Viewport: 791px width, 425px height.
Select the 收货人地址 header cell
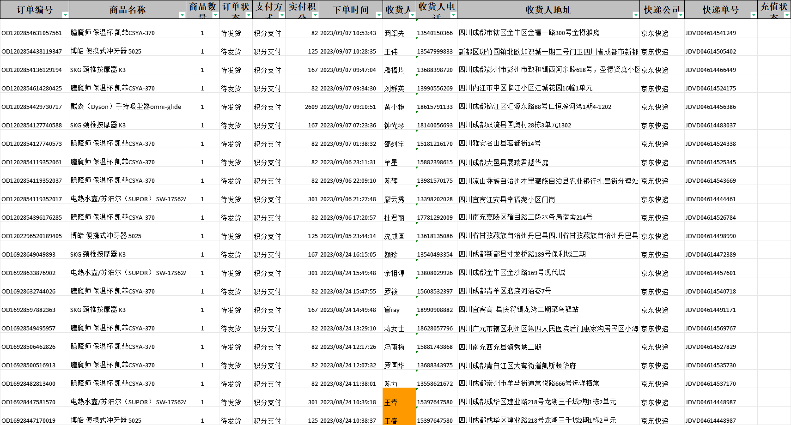548,10
